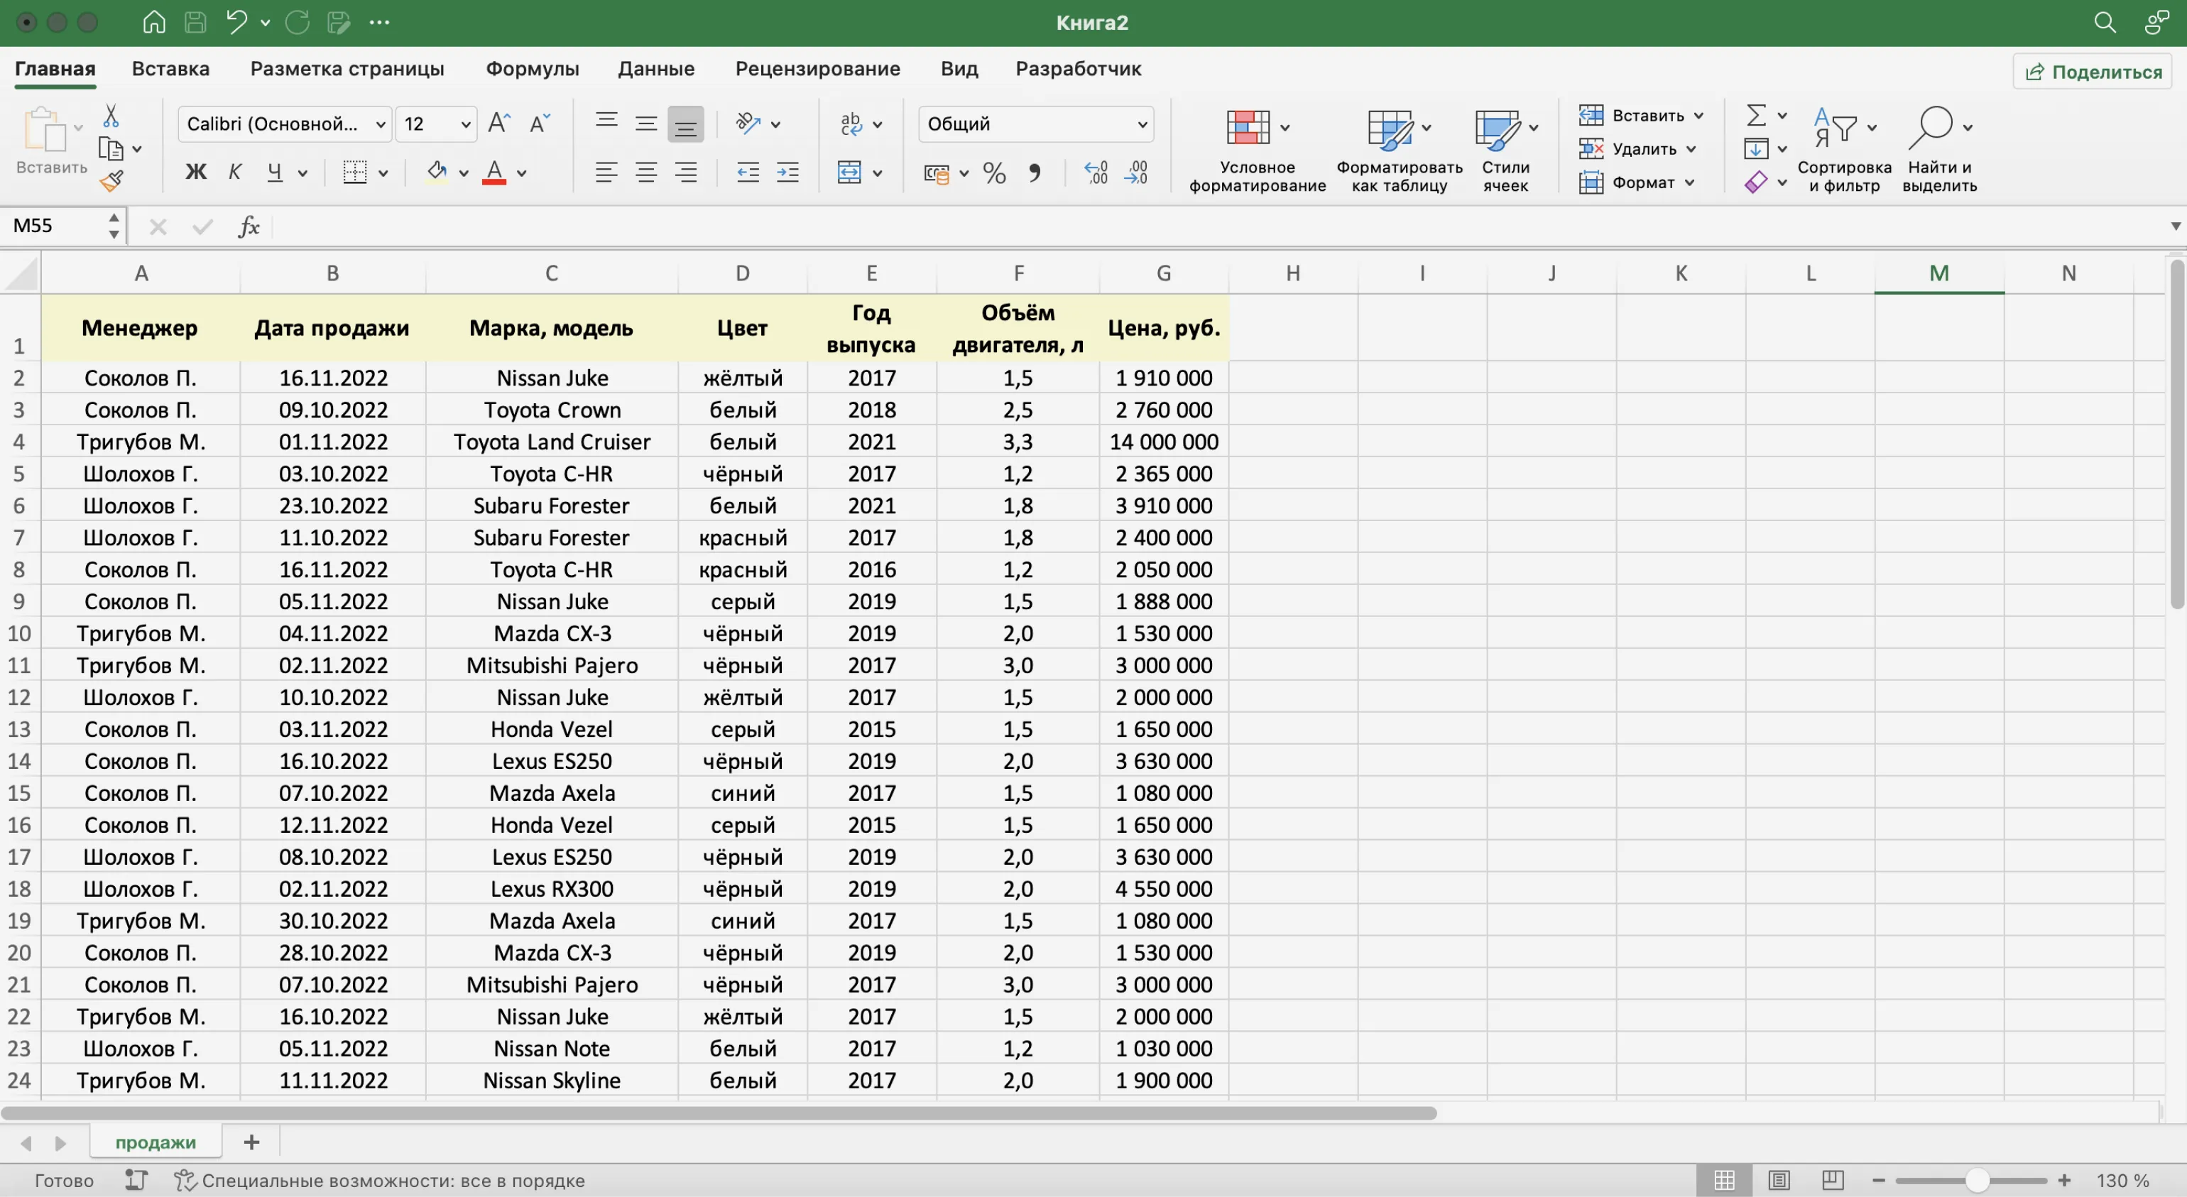Click the Поделиться share button

point(2093,72)
